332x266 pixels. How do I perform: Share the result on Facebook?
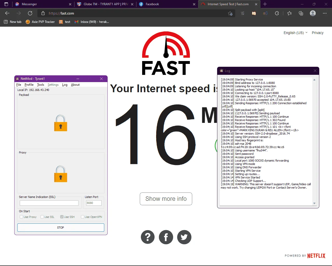(166, 237)
